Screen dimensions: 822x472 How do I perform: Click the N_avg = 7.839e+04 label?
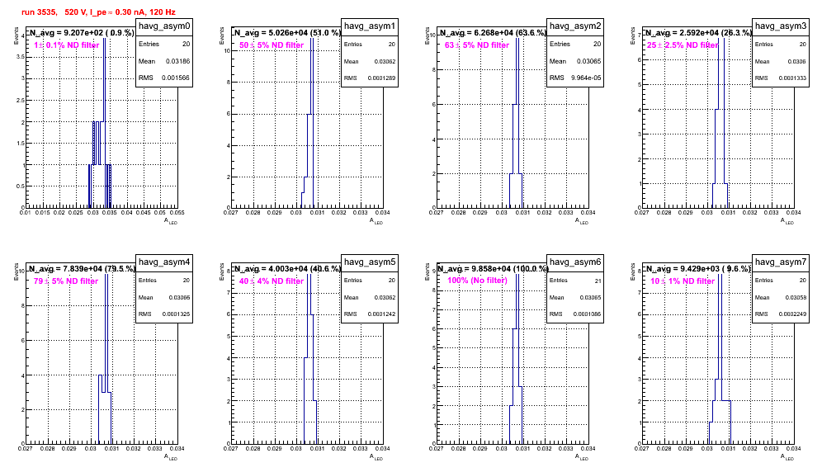coord(82,269)
